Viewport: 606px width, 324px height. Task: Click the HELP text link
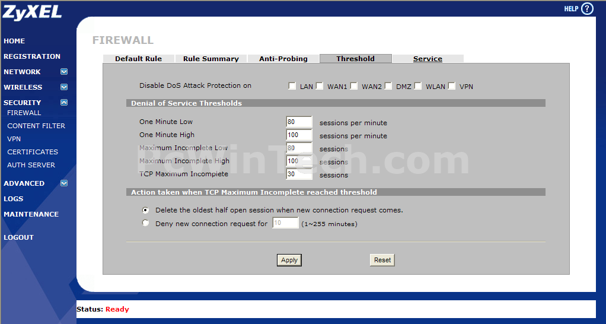(571, 9)
